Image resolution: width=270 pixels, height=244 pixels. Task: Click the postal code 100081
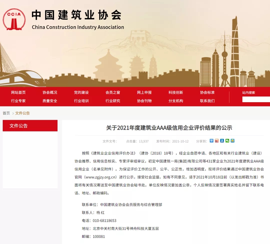pos(99,237)
